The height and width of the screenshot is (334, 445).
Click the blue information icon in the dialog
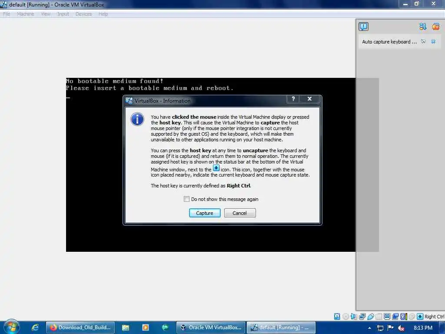[x=137, y=119]
